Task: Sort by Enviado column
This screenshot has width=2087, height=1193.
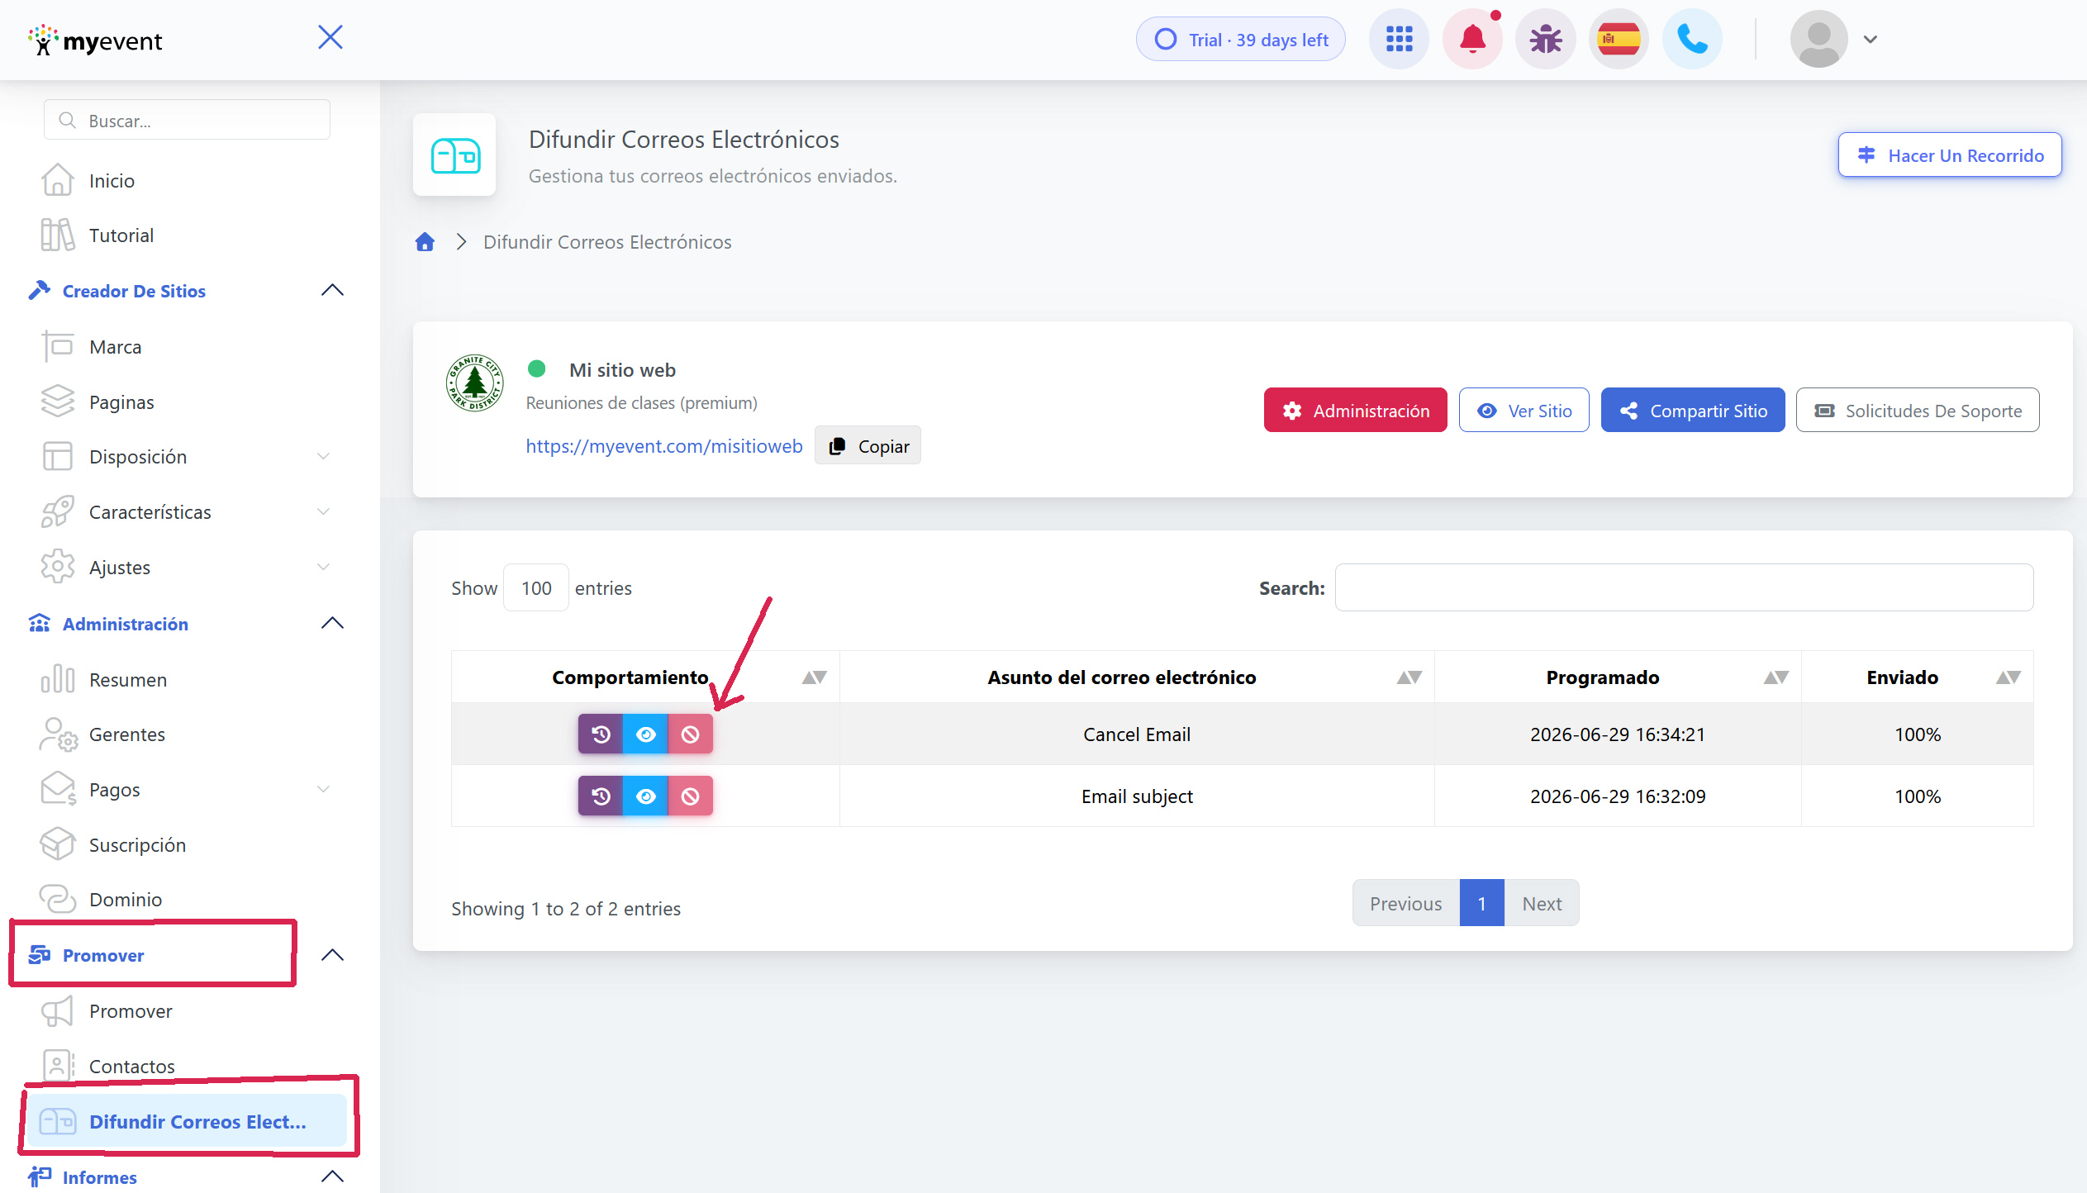Action: pos(1918,677)
